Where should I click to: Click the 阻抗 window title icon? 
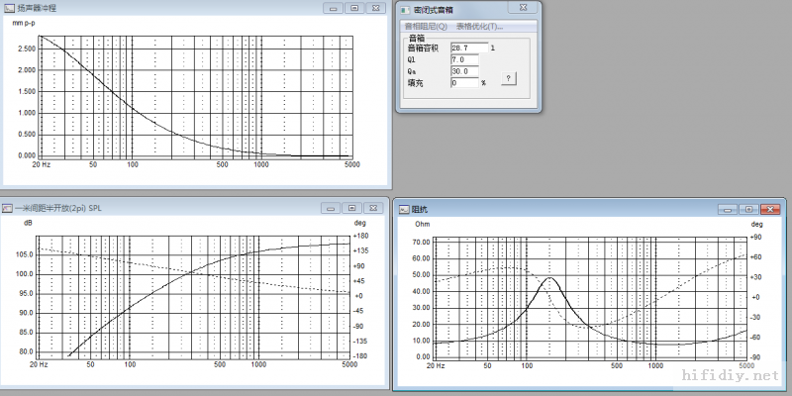pyautogui.click(x=404, y=210)
